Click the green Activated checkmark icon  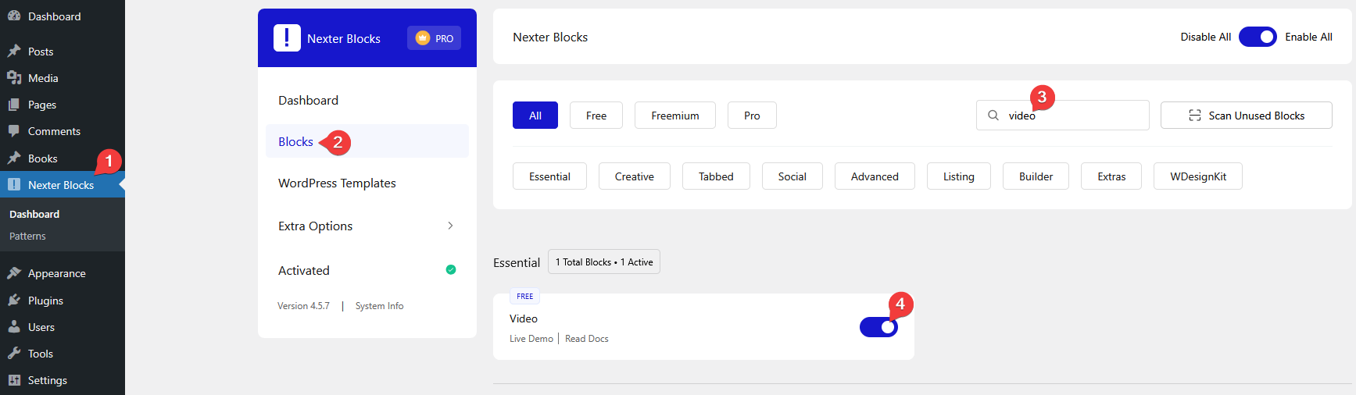pyautogui.click(x=451, y=270)
